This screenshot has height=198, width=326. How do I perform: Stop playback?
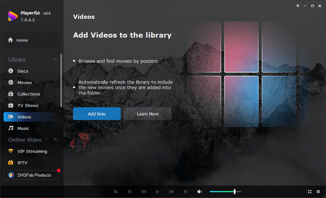pyautogui.click(x=116, y=191)
